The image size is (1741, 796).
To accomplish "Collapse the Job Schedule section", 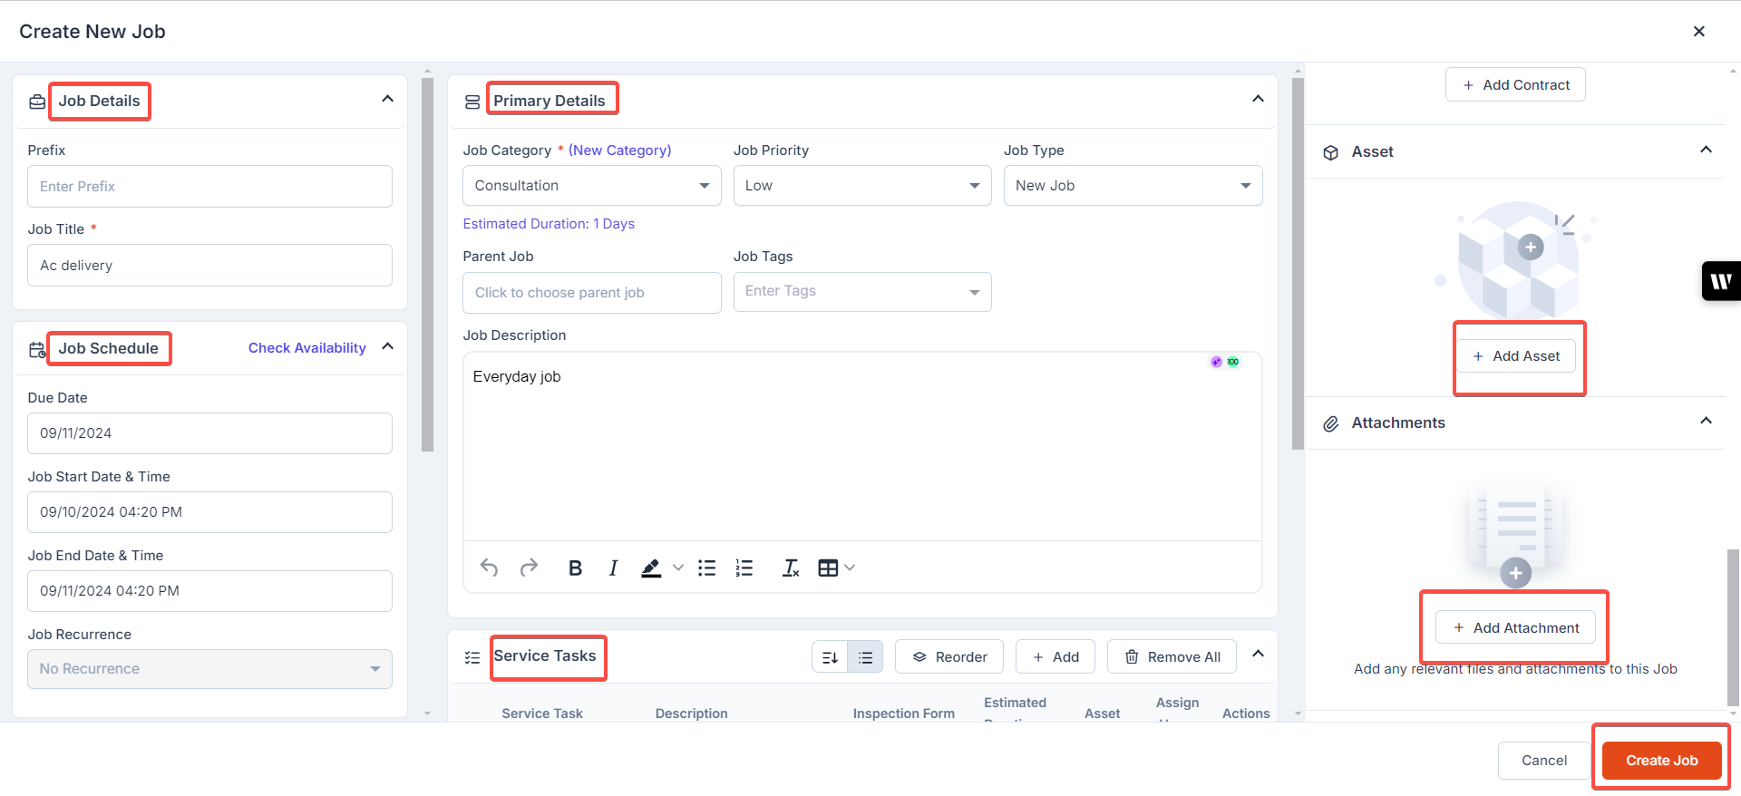I will tap(388, 347).
